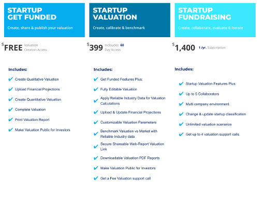Click the $399 price label
Image resolution: width=264 pixels, height=209 pixels.
pyautogui.click(x=95, y=47)
